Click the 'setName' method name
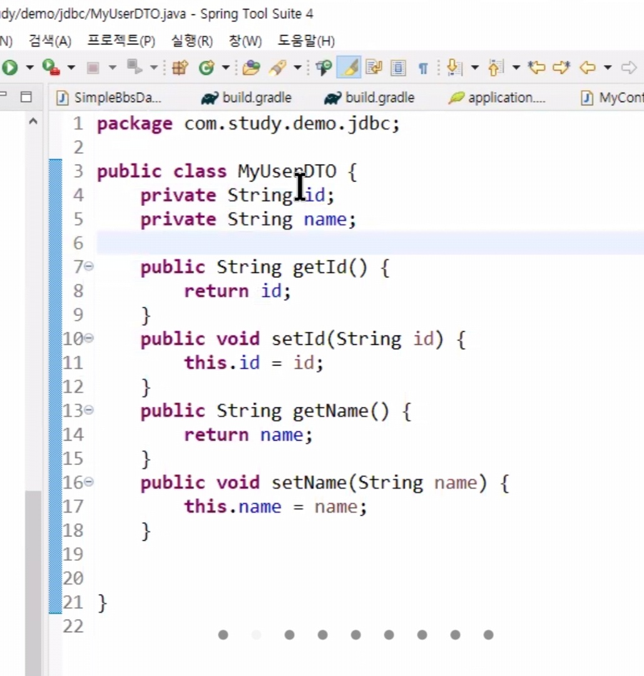644x676 pixels. (x=309, y=483)
